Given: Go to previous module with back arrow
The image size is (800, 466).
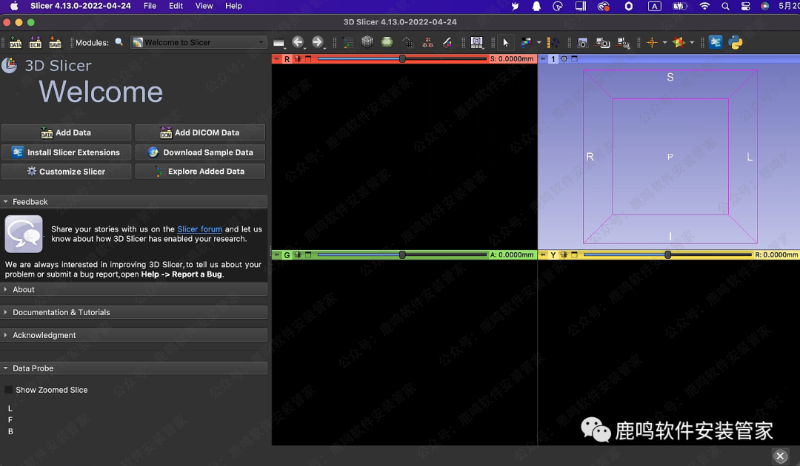Looking at the screenshot, I should click(x=298, y=43).
